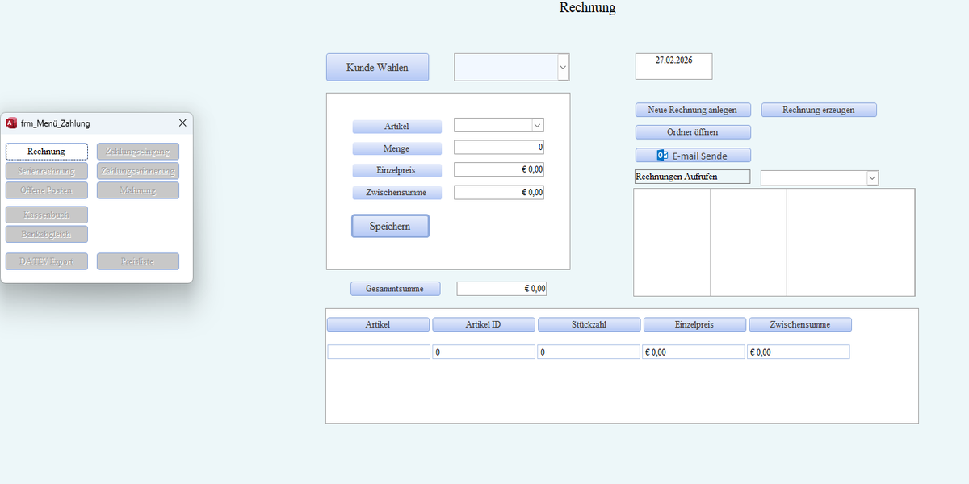969x484 pixels.
Task: Click the Artikel ID cell in table row
Action: [x=484, y=352]
